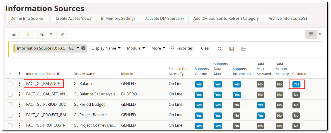This screenshot has width=331, height=133.
Task: Click the pencil edit icon
Action: [x=62, y=34]
